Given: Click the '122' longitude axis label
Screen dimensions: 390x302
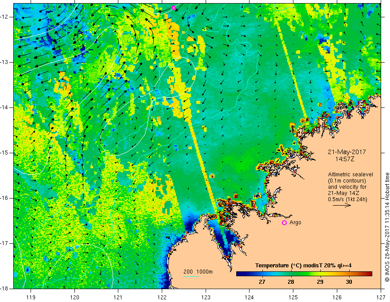Looking at the screenshot, I should tap(162, 297).
